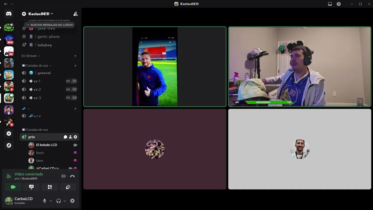This screenshot has height=210, width=373.
Task: Collapse the lower Canales de voz category
Action: pyautogui.click(x=35, y=130)
